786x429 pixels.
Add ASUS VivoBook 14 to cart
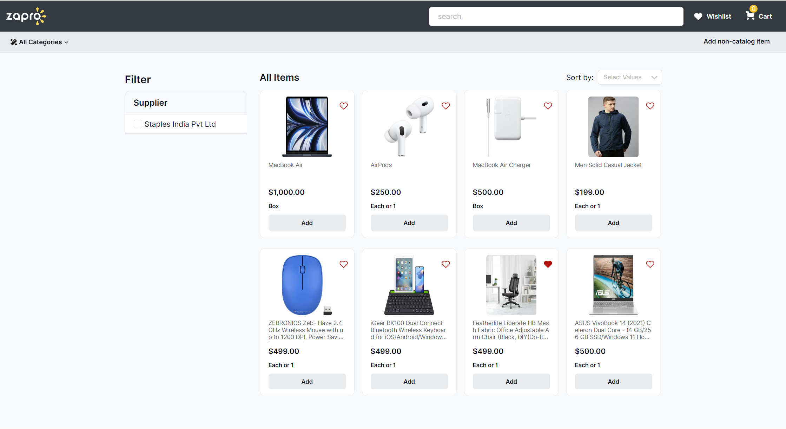click(613, 382)
